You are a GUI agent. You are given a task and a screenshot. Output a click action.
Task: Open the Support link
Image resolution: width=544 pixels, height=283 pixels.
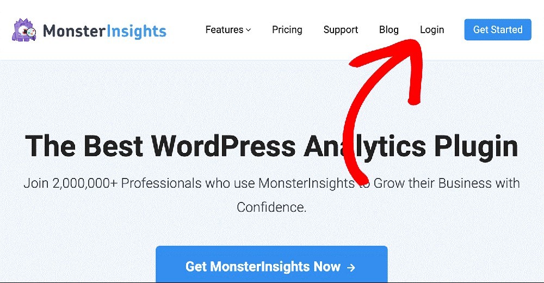pos(341,30)
